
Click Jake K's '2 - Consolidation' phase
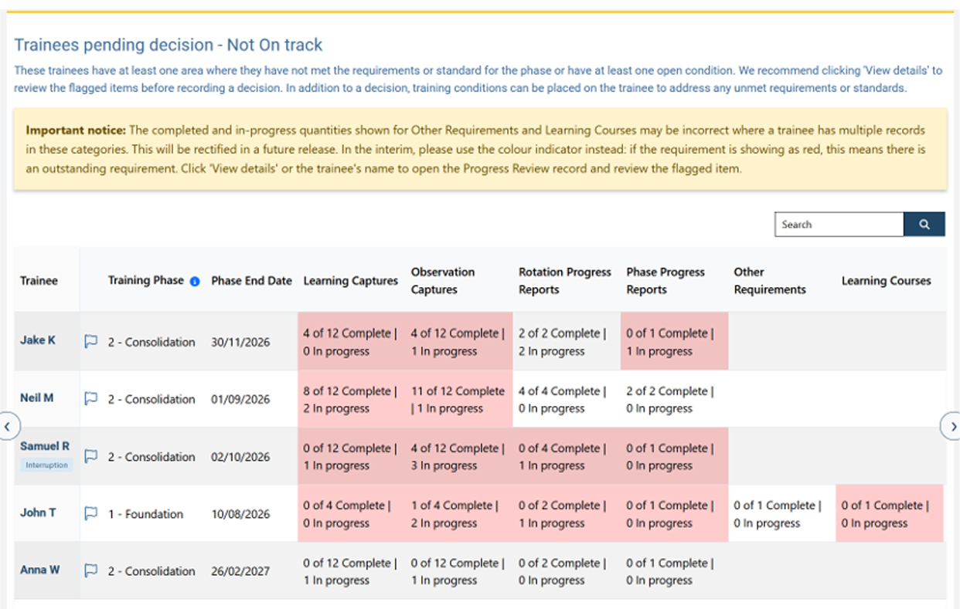click(x=151, y=342)
